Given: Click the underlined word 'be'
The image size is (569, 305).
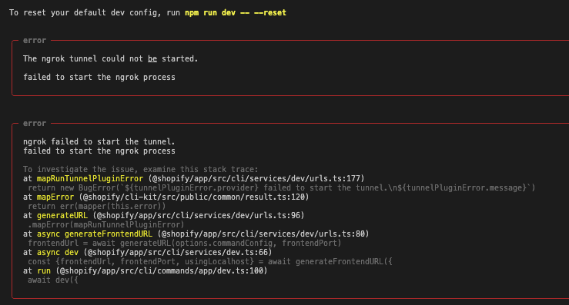Looking at the screenshot, I should [152, 58].
